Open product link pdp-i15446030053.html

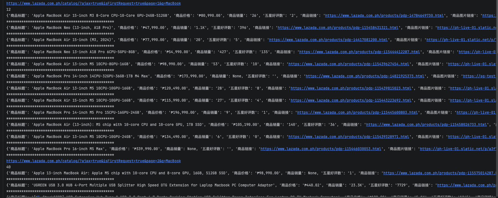coord(321,149)
